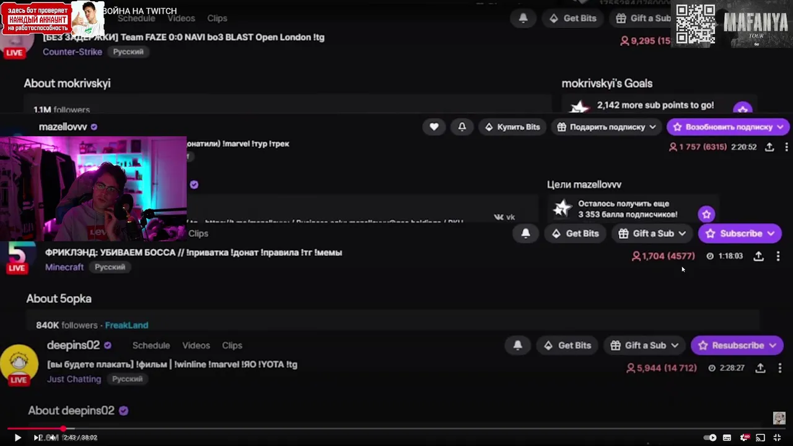This screenshot has width=793, height=446.
Task: Expand the Resubscribe dropdown for deepins02
Action: 773,346
